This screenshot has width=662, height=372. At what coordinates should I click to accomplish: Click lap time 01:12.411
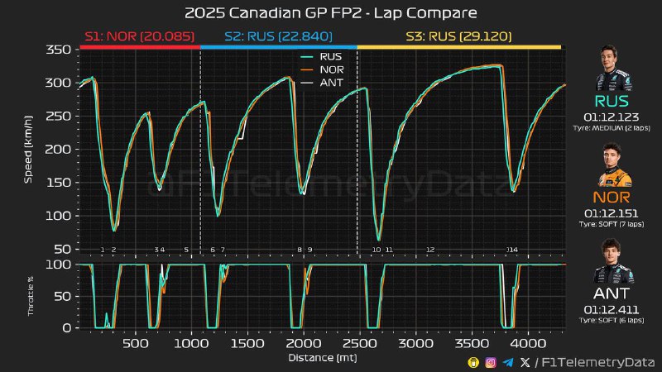[x=612, y=309]
